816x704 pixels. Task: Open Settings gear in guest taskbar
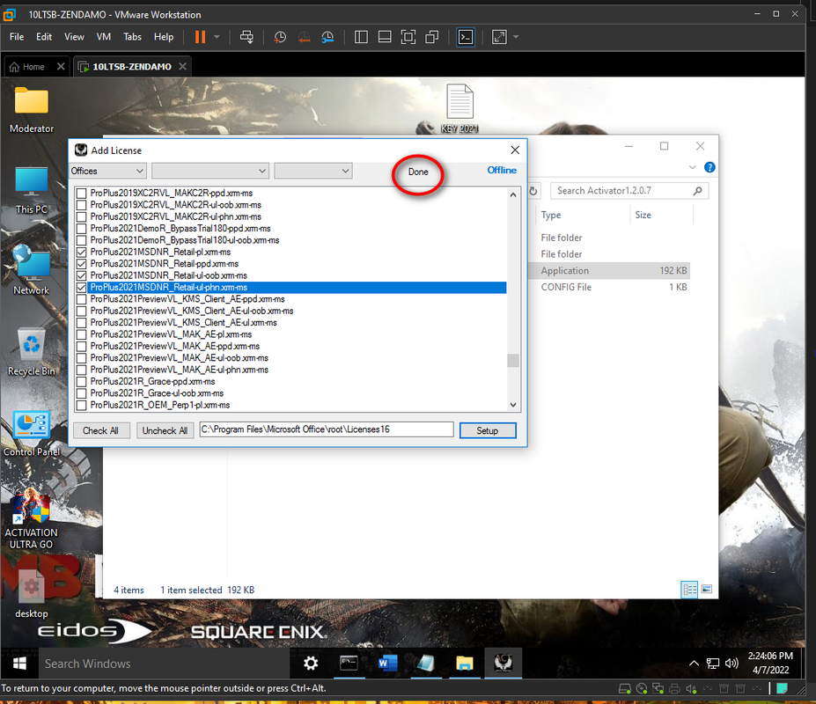tap(311, 664)
